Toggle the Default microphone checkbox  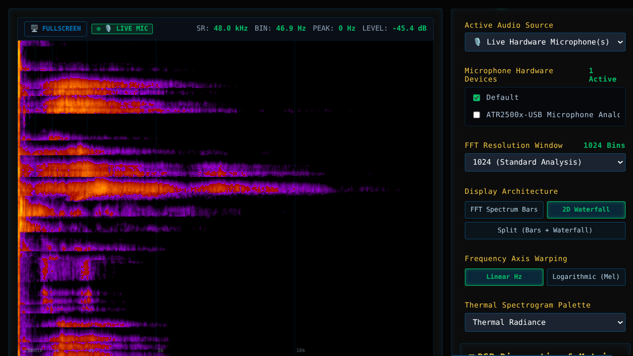pos(477,98)
